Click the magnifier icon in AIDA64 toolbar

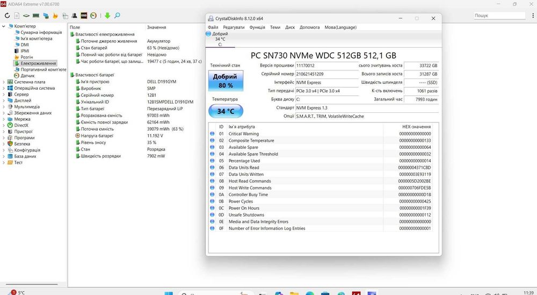[x=117, y=16]
